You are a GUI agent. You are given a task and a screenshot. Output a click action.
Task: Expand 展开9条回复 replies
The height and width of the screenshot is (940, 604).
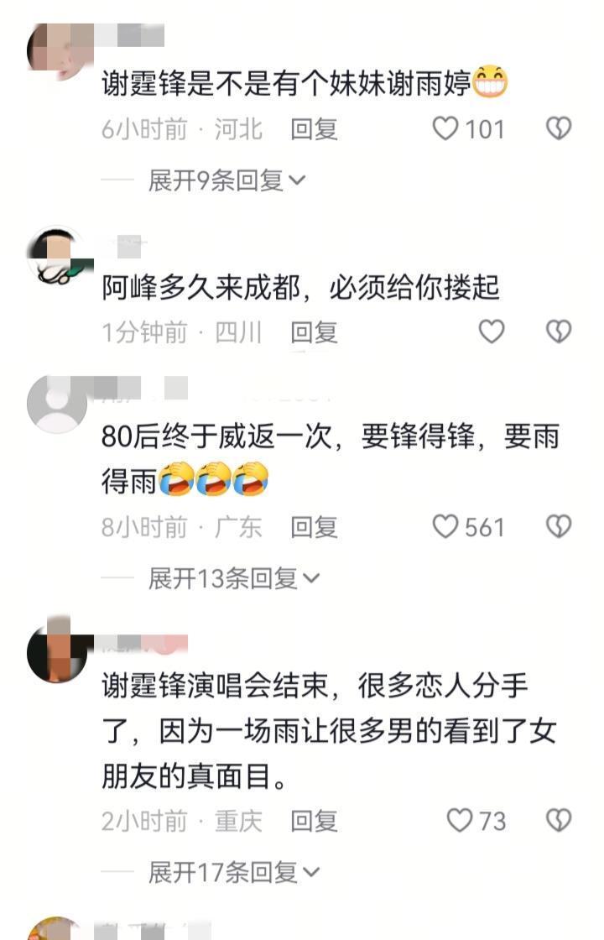[x=227, y=180]
